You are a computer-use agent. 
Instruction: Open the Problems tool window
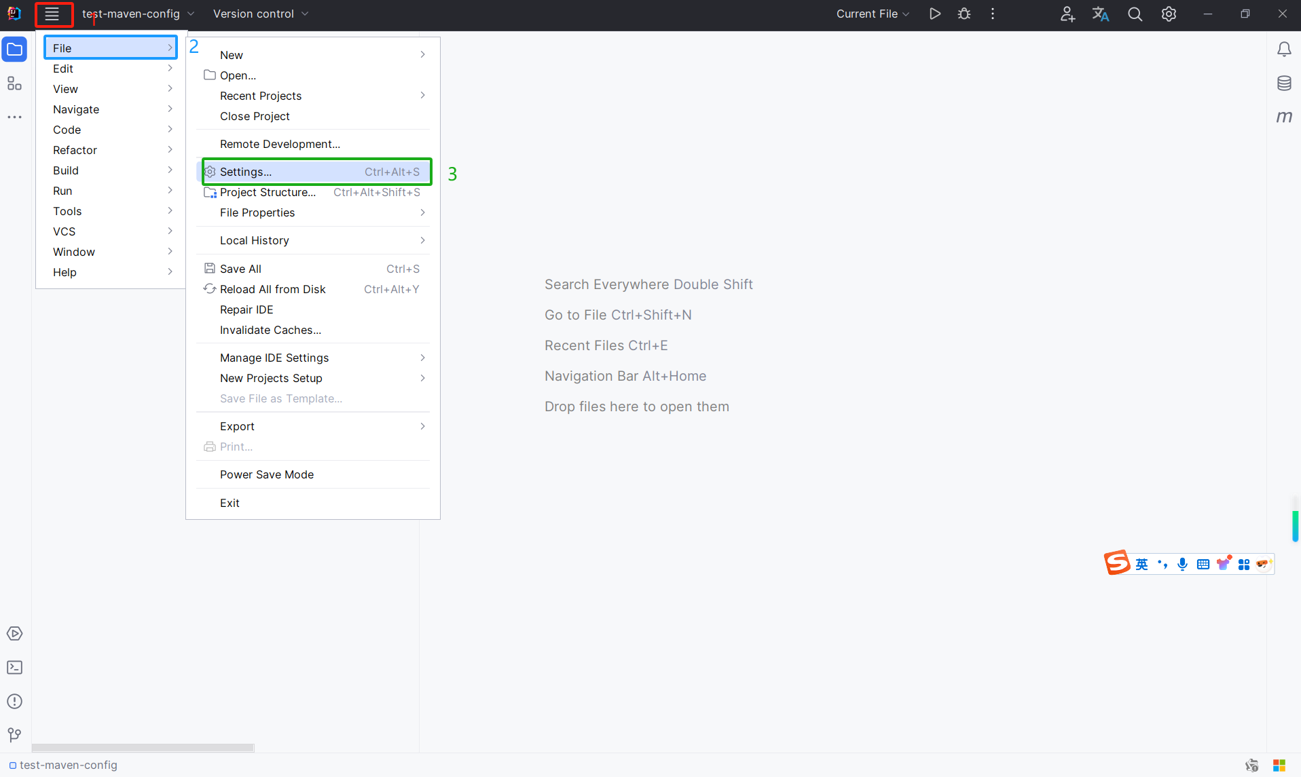[14, 701]
